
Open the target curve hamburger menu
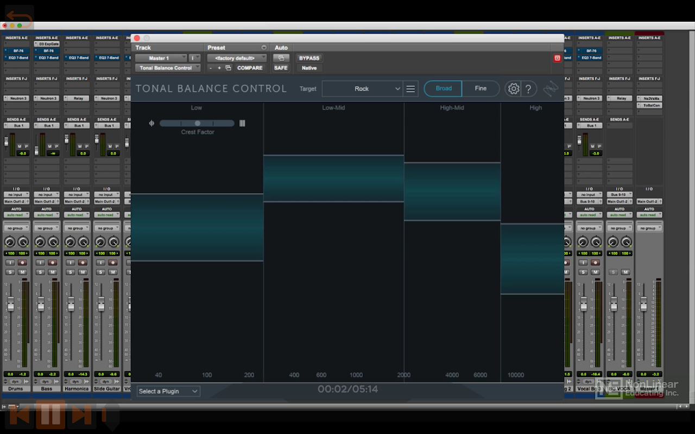(410, 89)
